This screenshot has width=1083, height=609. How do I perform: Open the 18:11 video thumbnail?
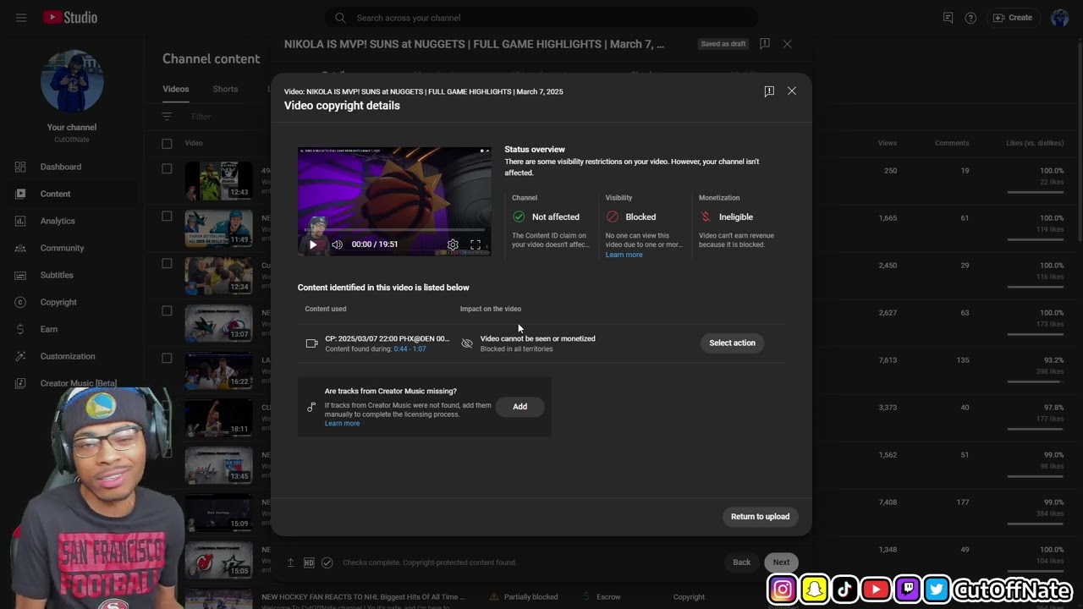218,418
